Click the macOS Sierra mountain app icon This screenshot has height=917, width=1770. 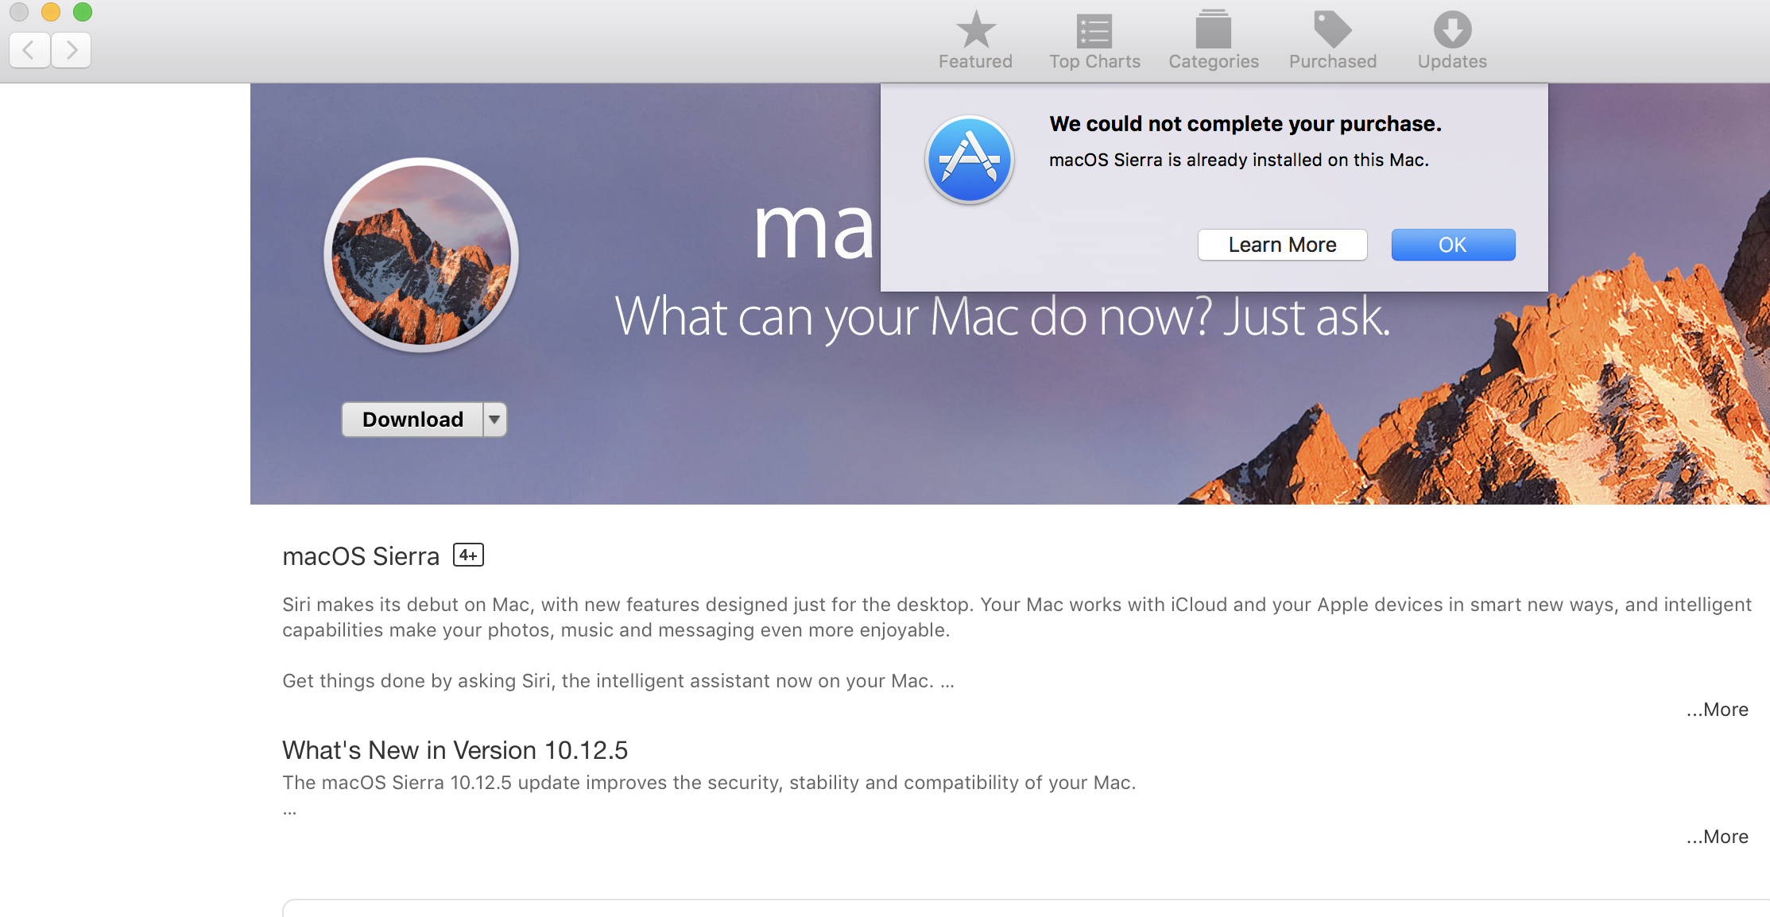tap(421, 255)
